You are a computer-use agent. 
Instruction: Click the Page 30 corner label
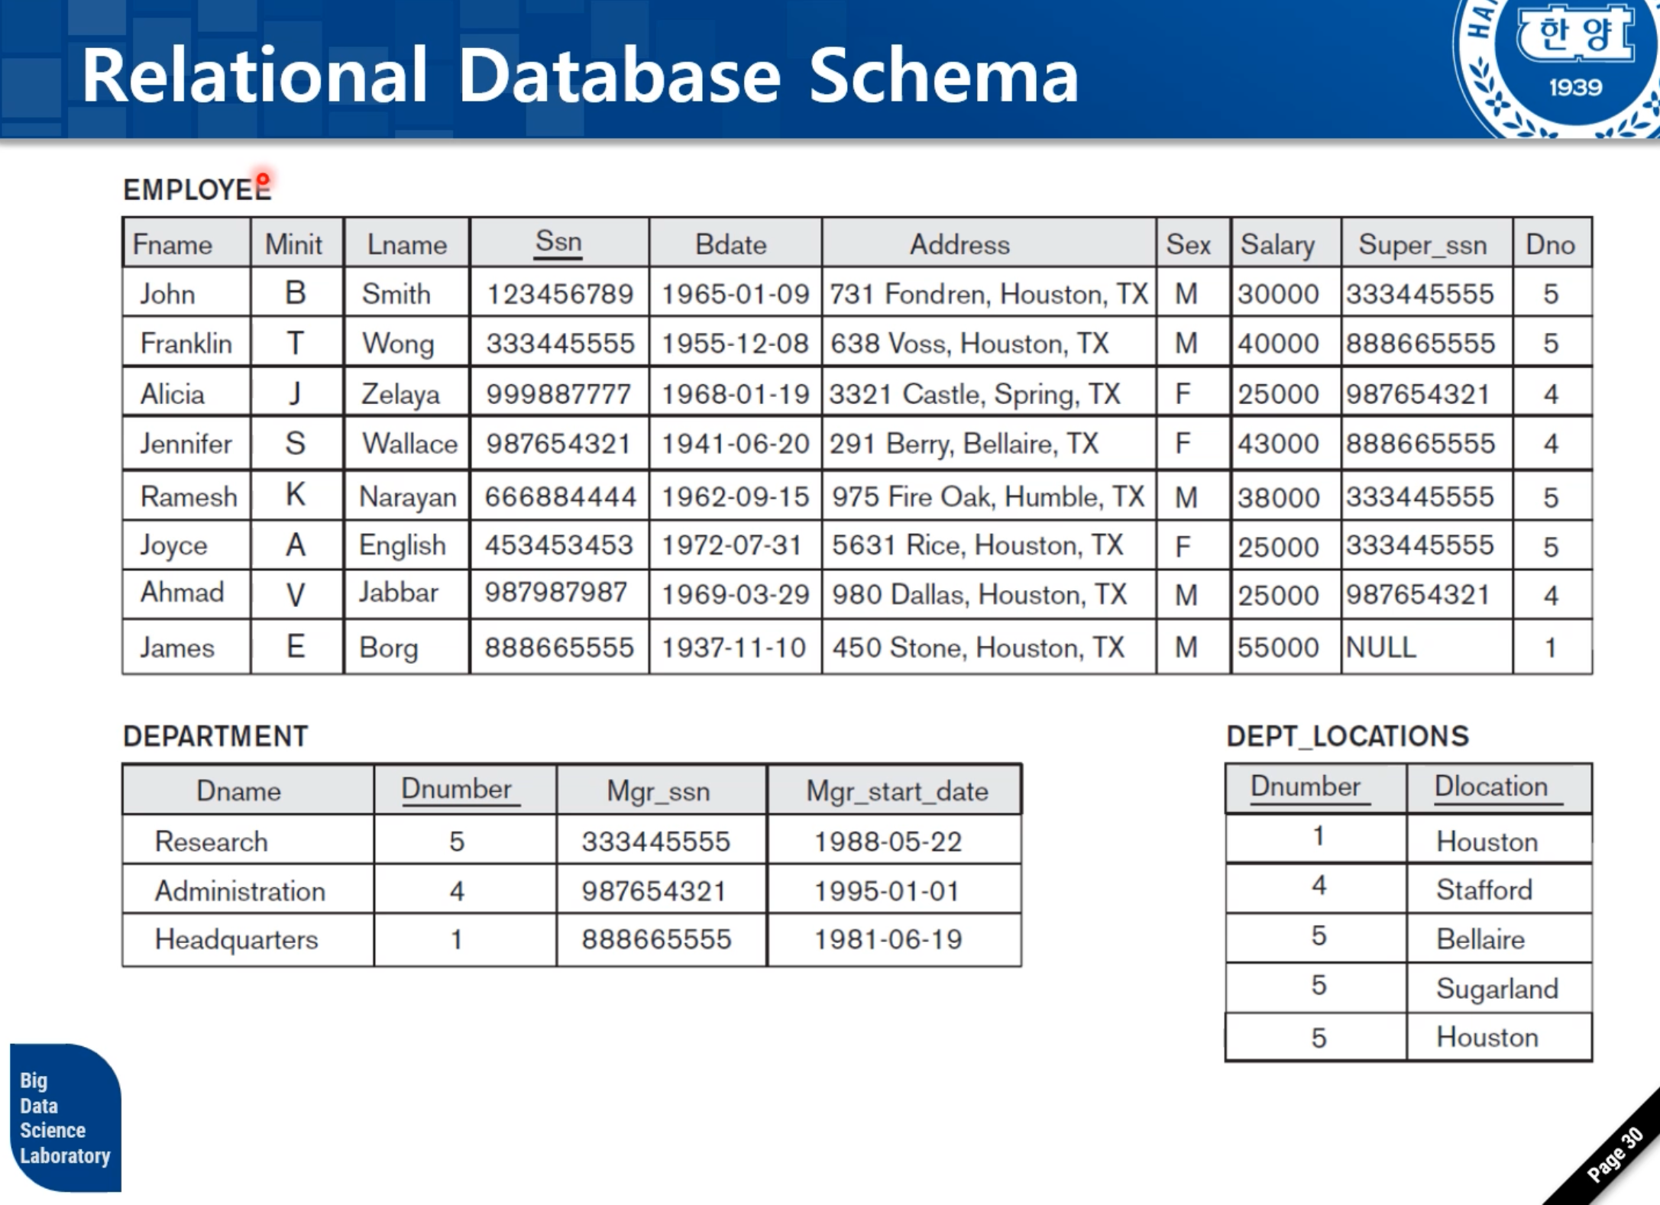tap(1613, 1155)
